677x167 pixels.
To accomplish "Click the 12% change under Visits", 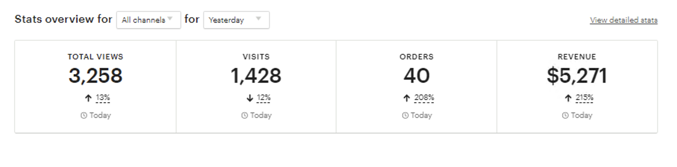I will point(264,98).
